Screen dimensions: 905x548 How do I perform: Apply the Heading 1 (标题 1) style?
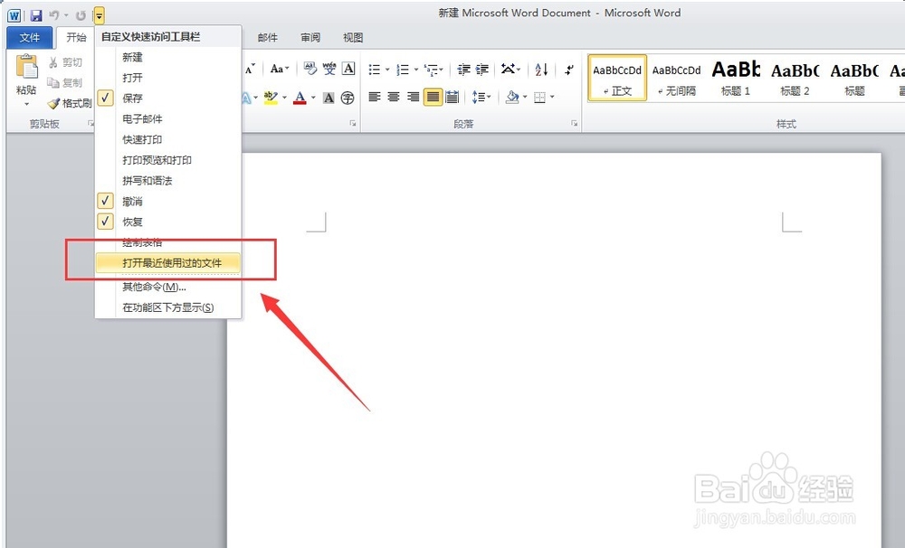point(735,79)
